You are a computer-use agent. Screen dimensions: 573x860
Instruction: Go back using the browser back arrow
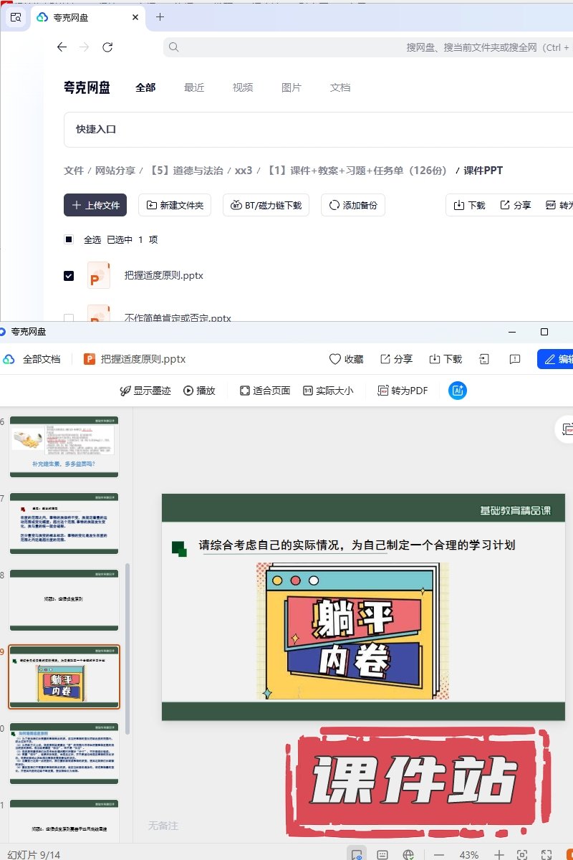click(x=62, y=47)
